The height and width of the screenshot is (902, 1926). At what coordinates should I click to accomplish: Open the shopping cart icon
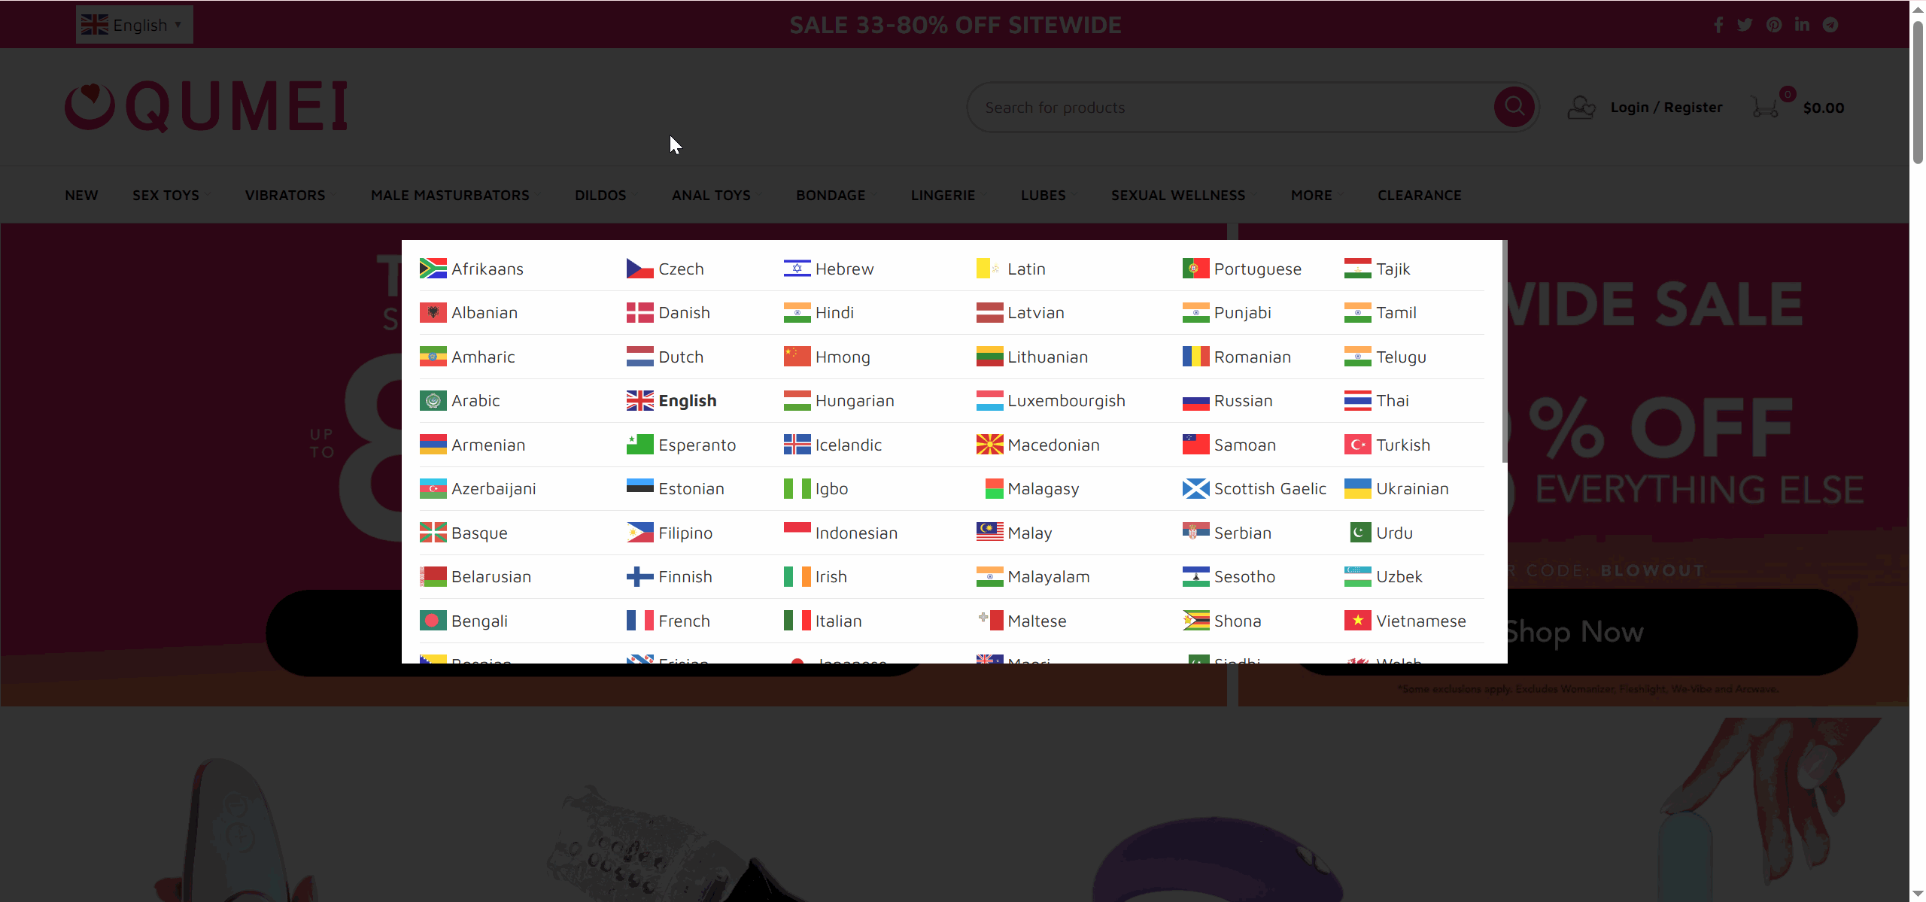click(1765, 108)
